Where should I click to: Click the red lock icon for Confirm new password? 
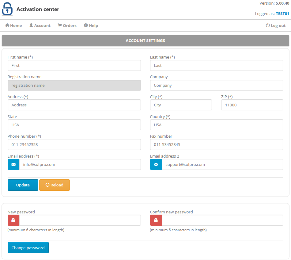pyautogui.click(x=156, y=220)
